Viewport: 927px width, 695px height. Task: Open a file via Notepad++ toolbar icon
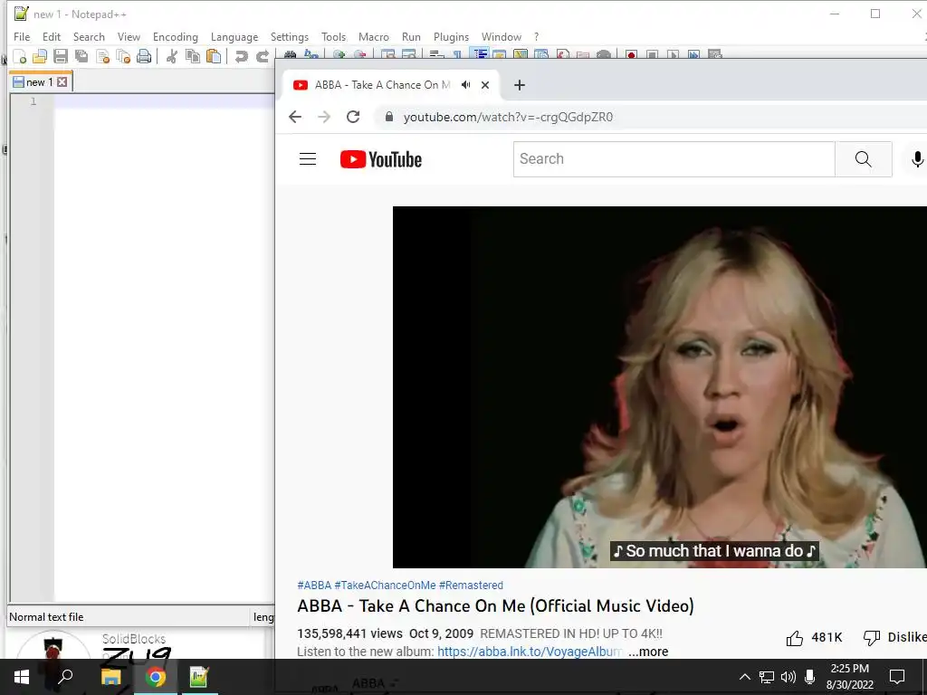point(40,56)
